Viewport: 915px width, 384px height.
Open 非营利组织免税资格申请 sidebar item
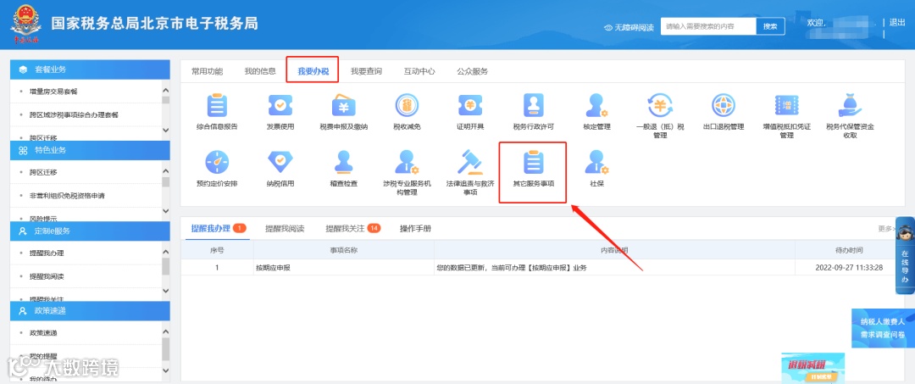pyautogui.click(x=67, y=196)
